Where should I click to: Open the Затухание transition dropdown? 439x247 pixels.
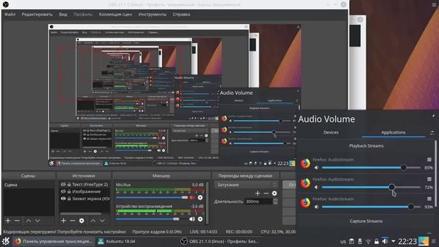click(x=246, y=185)
